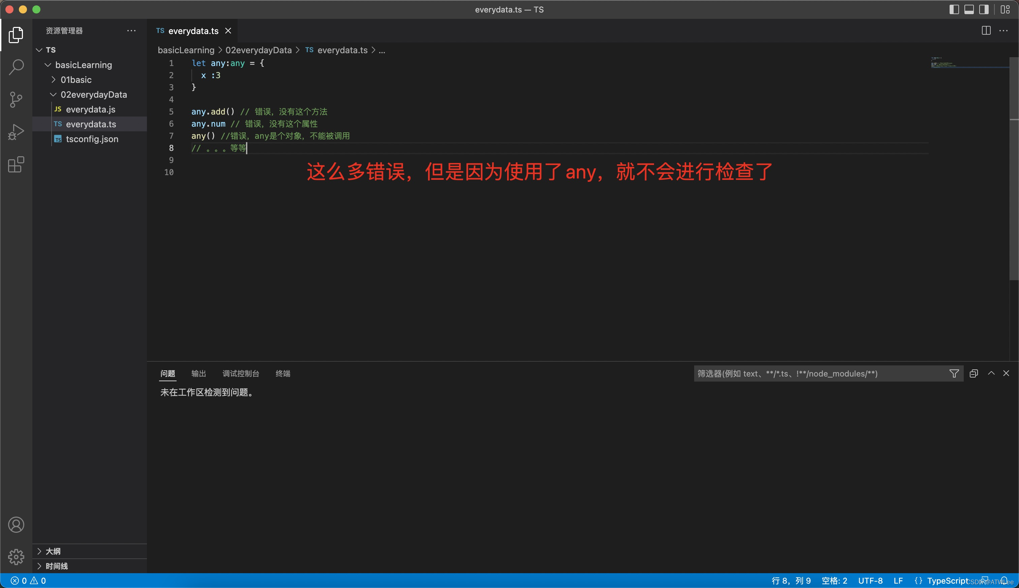Toggle the secondary sidebar layout icon
This screenshot has height=588, width=1019.
[984, 9]
